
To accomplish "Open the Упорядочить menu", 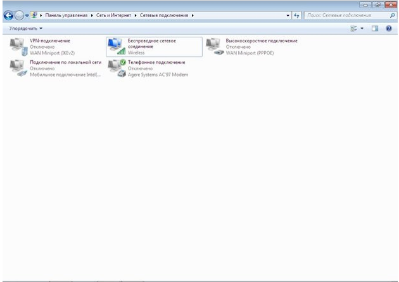I will pos(26,29).
